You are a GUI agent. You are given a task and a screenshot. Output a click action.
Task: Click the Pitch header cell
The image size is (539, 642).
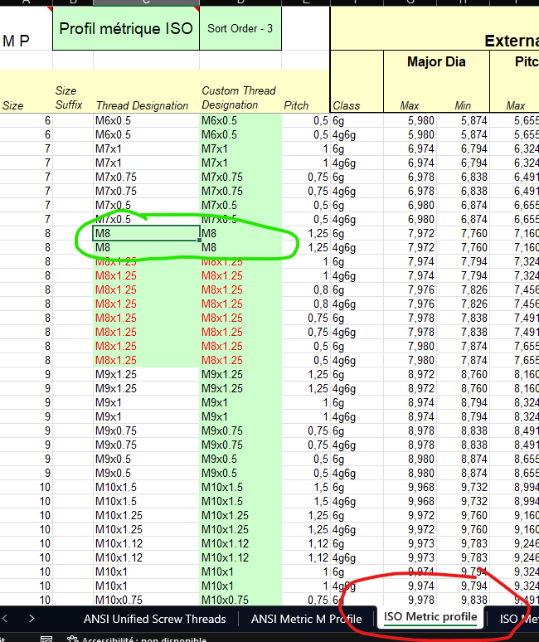coord(305,91)
